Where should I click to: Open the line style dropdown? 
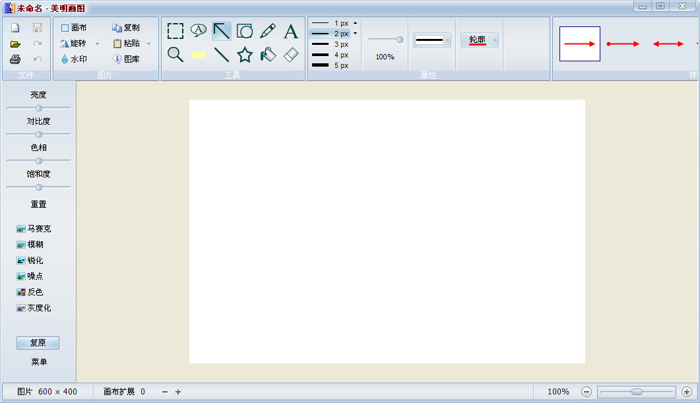pos(447,40)
